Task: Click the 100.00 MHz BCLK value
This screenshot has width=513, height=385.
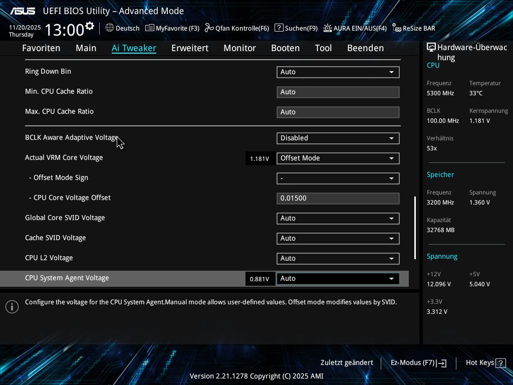Action: (x=443, y=121)
